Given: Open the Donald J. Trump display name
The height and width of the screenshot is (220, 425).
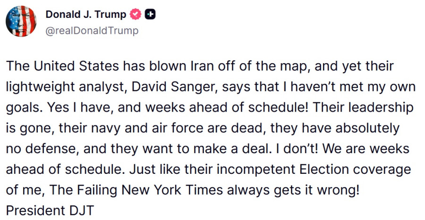Looking at the screenshot, I should coord(85,15).
